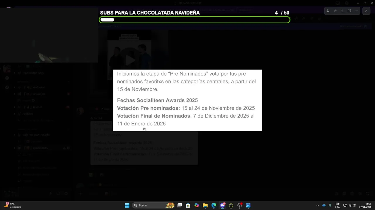375x210 pixels.
Task: Click the "Votación Final de Nominados" bold label
Action: pos(154,116)
